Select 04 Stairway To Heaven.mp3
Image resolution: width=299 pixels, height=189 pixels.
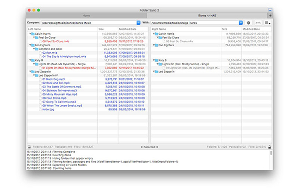(59, 91)
